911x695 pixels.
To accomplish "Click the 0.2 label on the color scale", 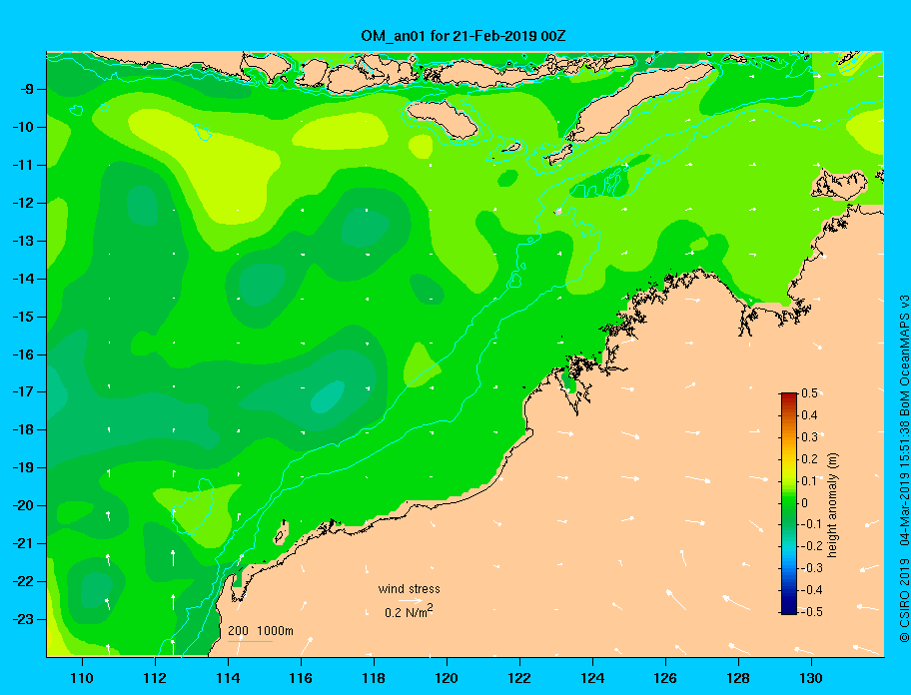I will (x=809, y=459).
